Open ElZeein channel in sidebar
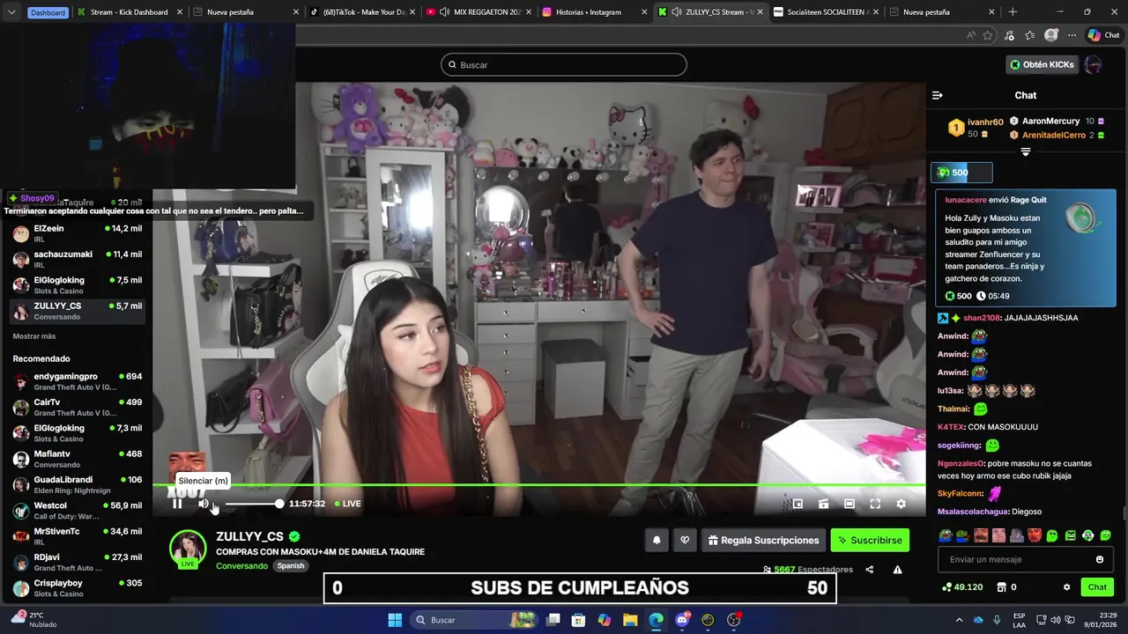Image resolution: width=1128 pixels, height=634 pixels. [78, 233]
